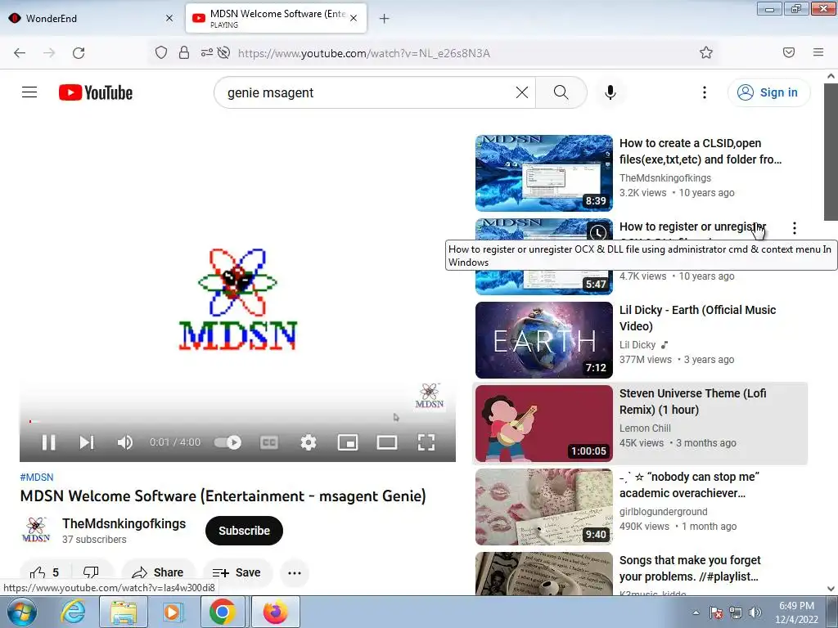
Task: Save page to Pocket
Action: tap(788, 52)
